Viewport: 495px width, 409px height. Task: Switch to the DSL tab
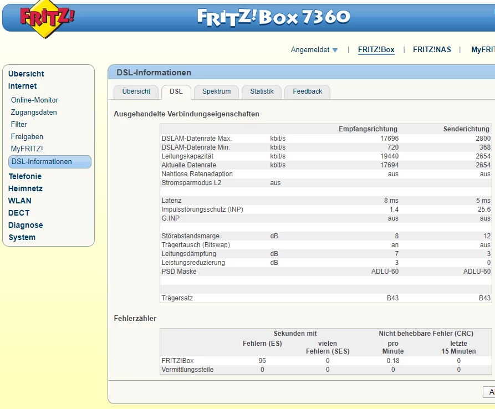(x=176, y=91)
